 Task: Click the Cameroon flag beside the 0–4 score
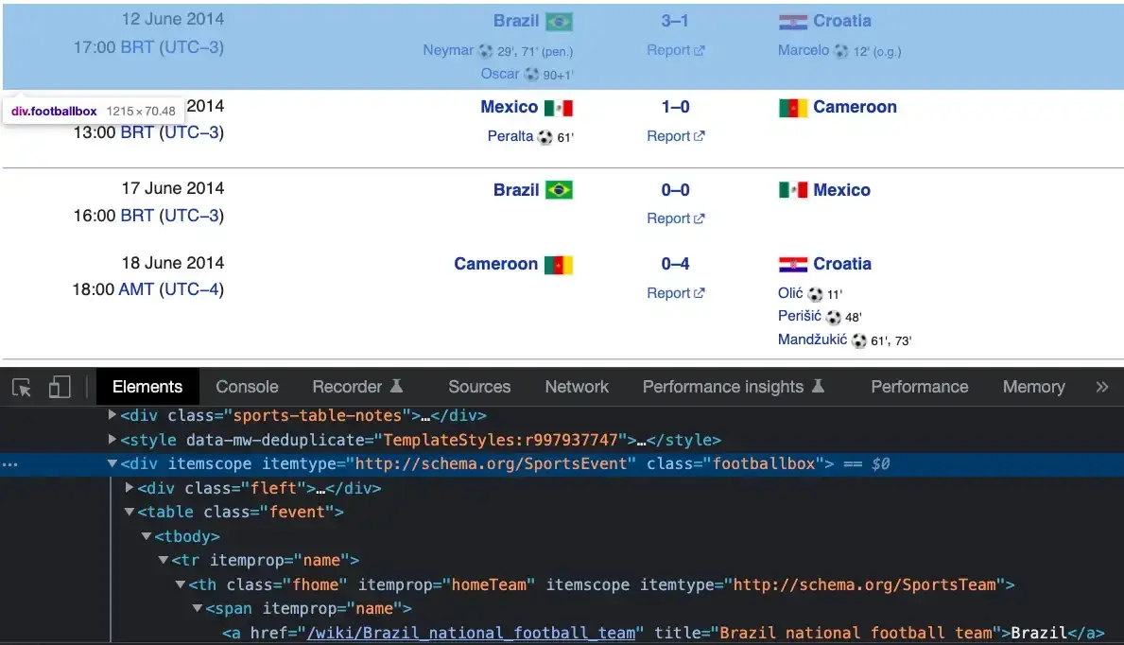pos(559,265)
